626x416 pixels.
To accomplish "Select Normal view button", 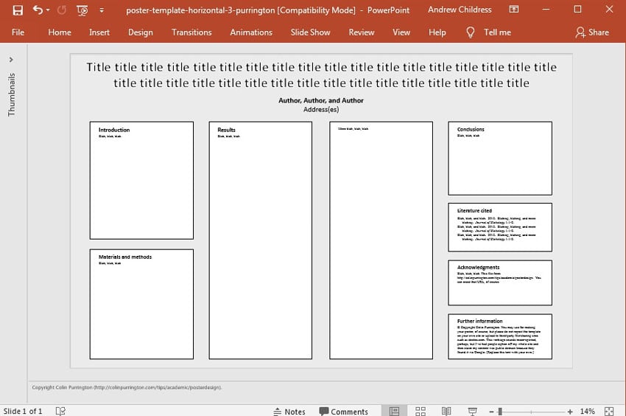I will pos(395,411).
